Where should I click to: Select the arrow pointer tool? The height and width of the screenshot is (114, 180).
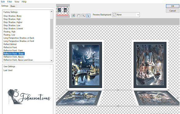88,15
